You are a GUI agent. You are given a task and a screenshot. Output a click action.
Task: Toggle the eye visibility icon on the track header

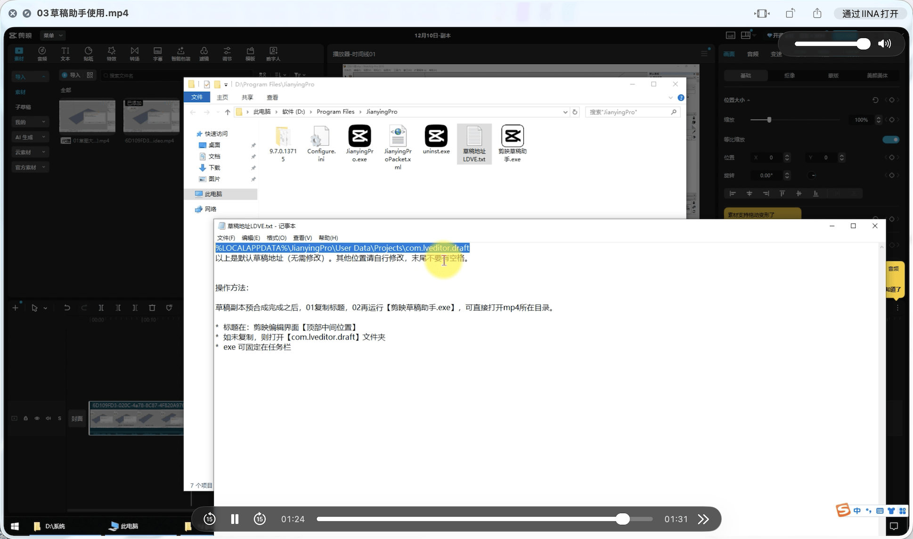(x=37, y=418)
